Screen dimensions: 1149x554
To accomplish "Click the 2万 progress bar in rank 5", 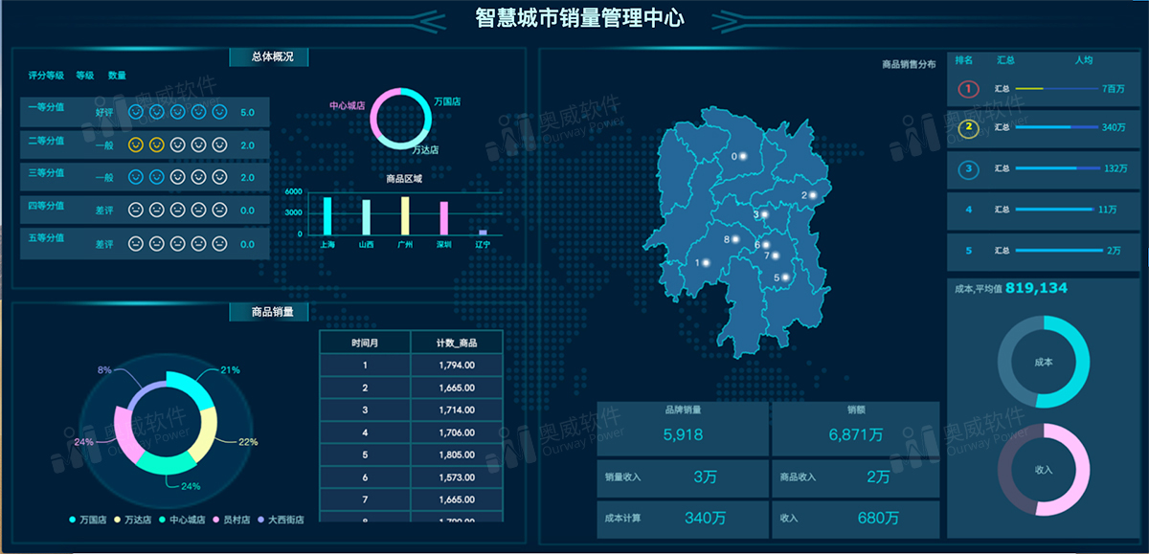I will coord(1059,250).
